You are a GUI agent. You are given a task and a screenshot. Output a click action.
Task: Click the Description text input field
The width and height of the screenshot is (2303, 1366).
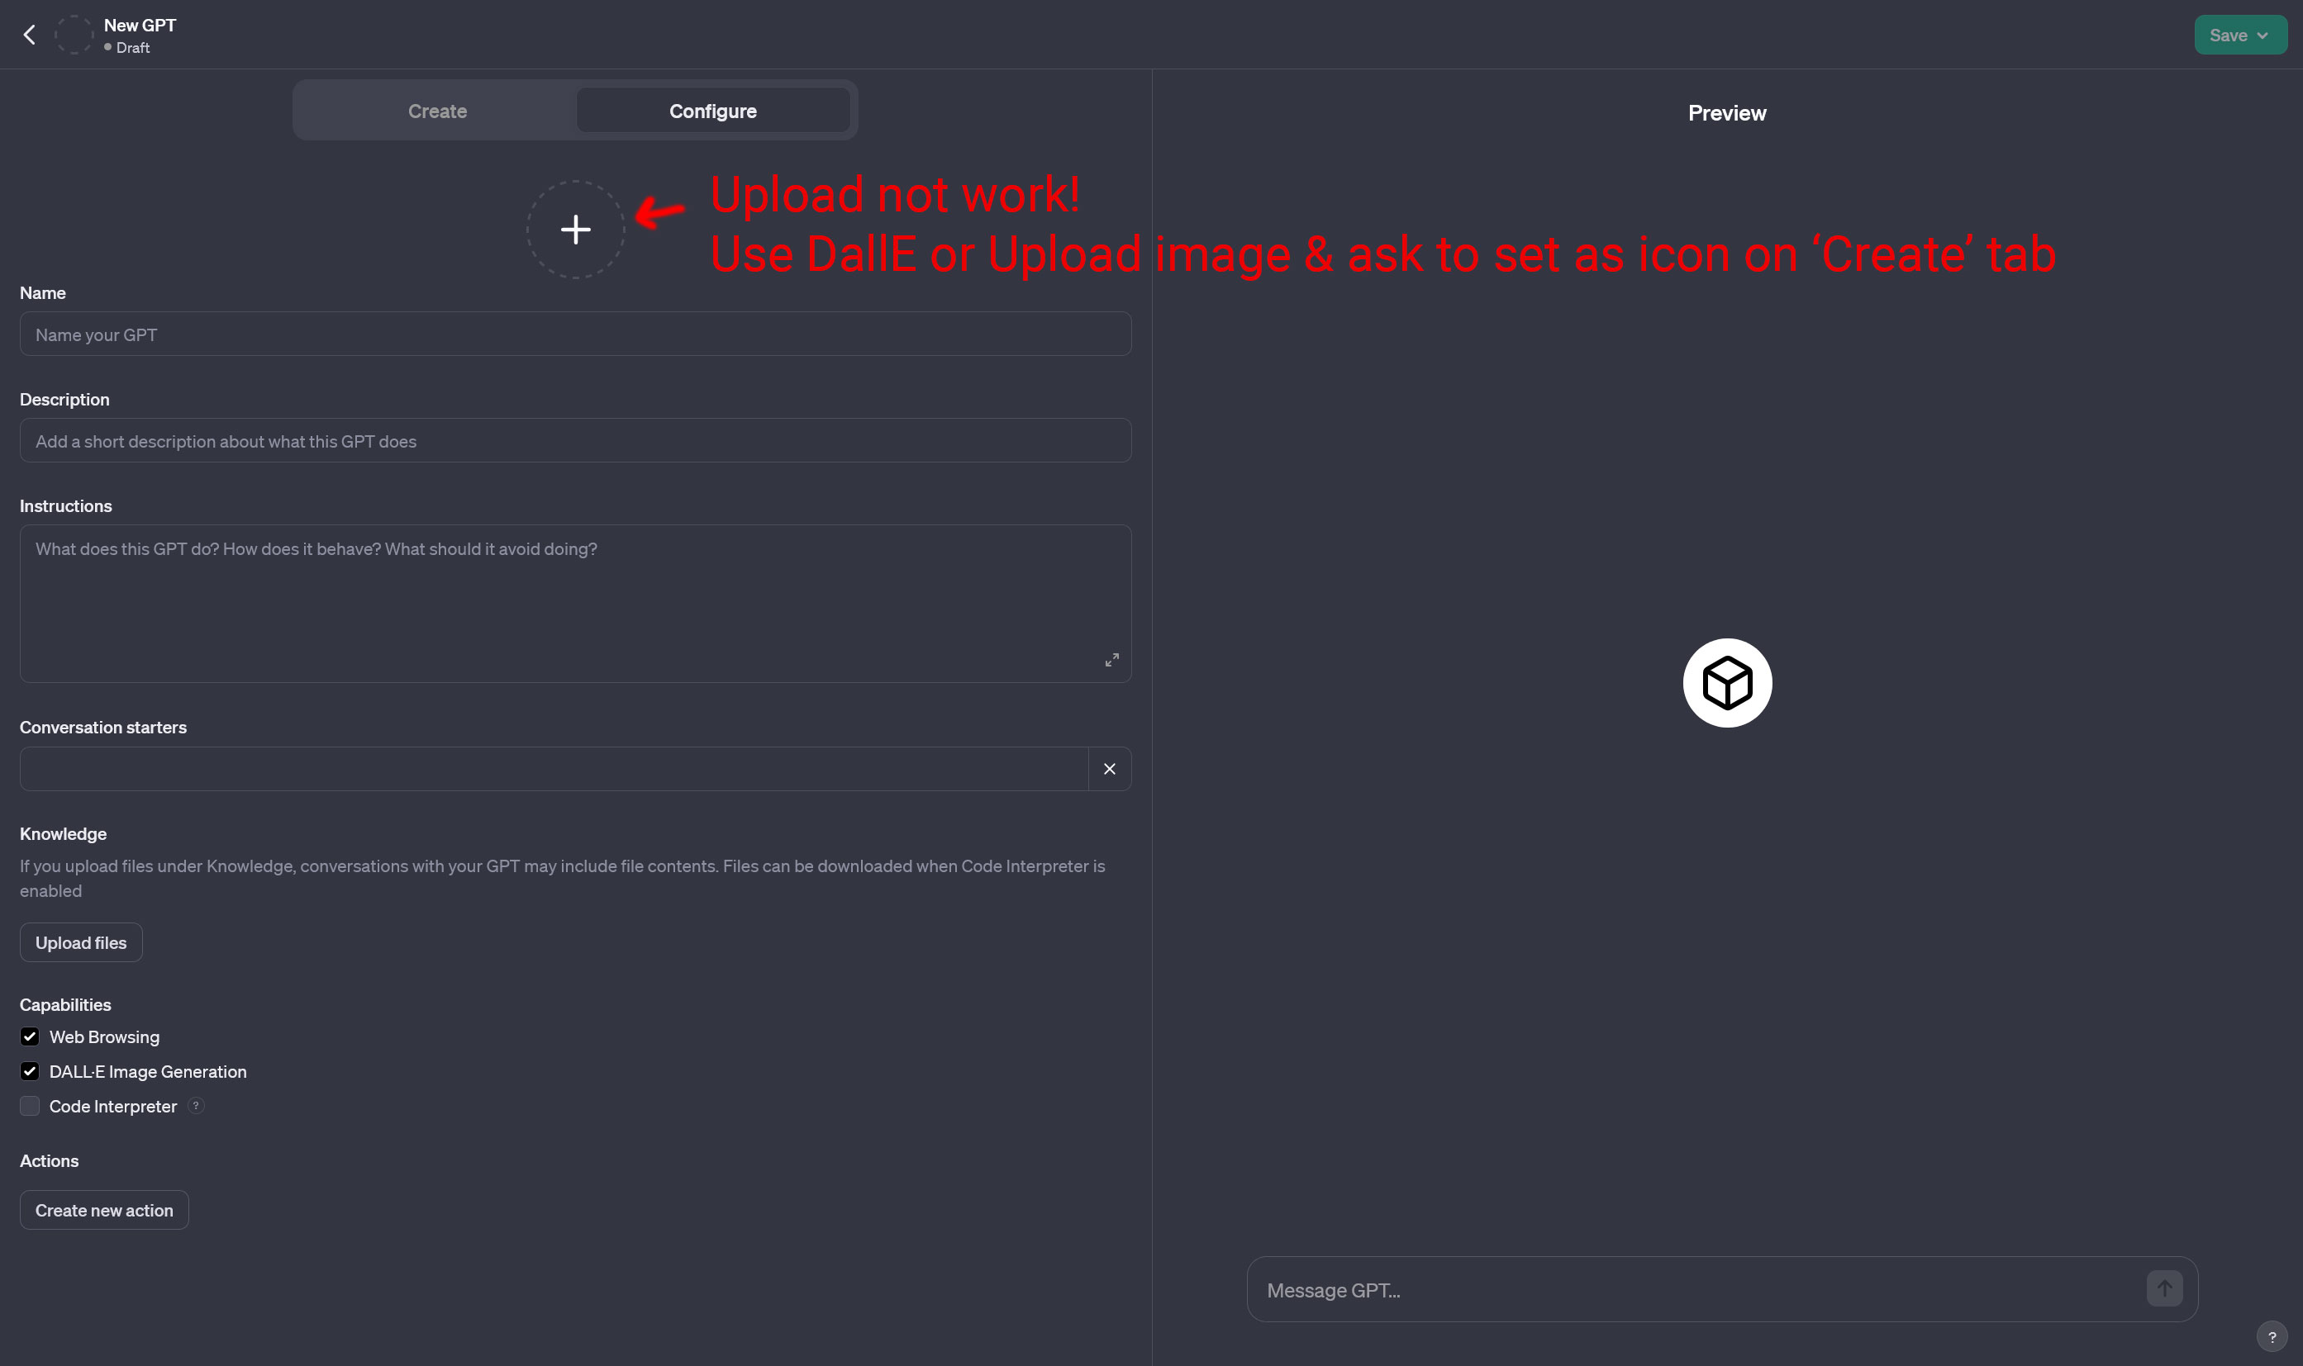click(574, 441)
